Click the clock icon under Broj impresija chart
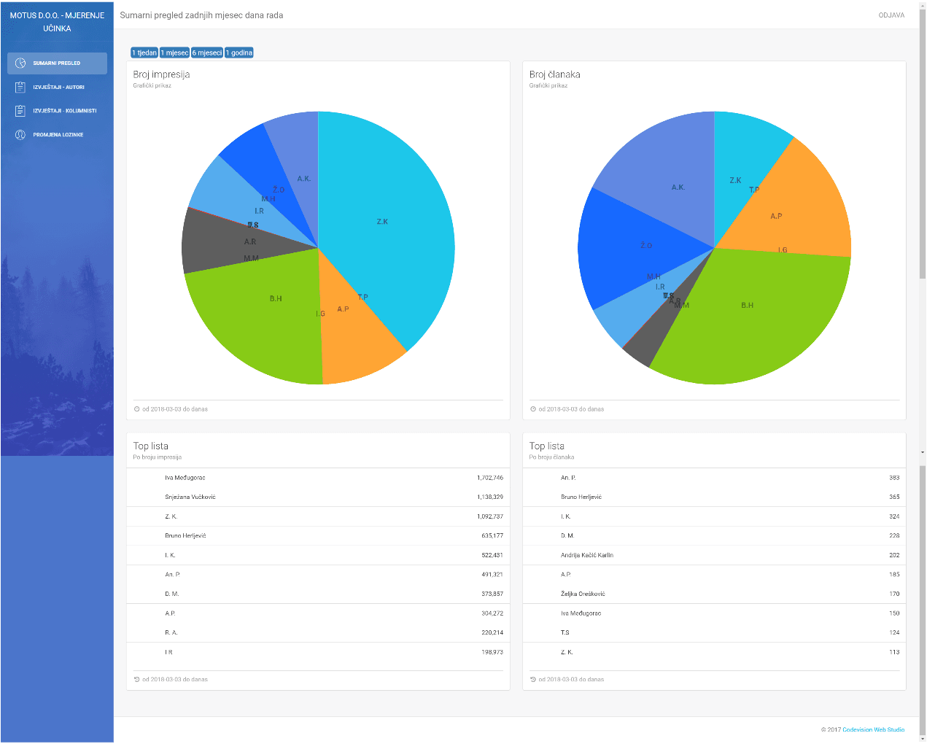 (x=136, y=409)
